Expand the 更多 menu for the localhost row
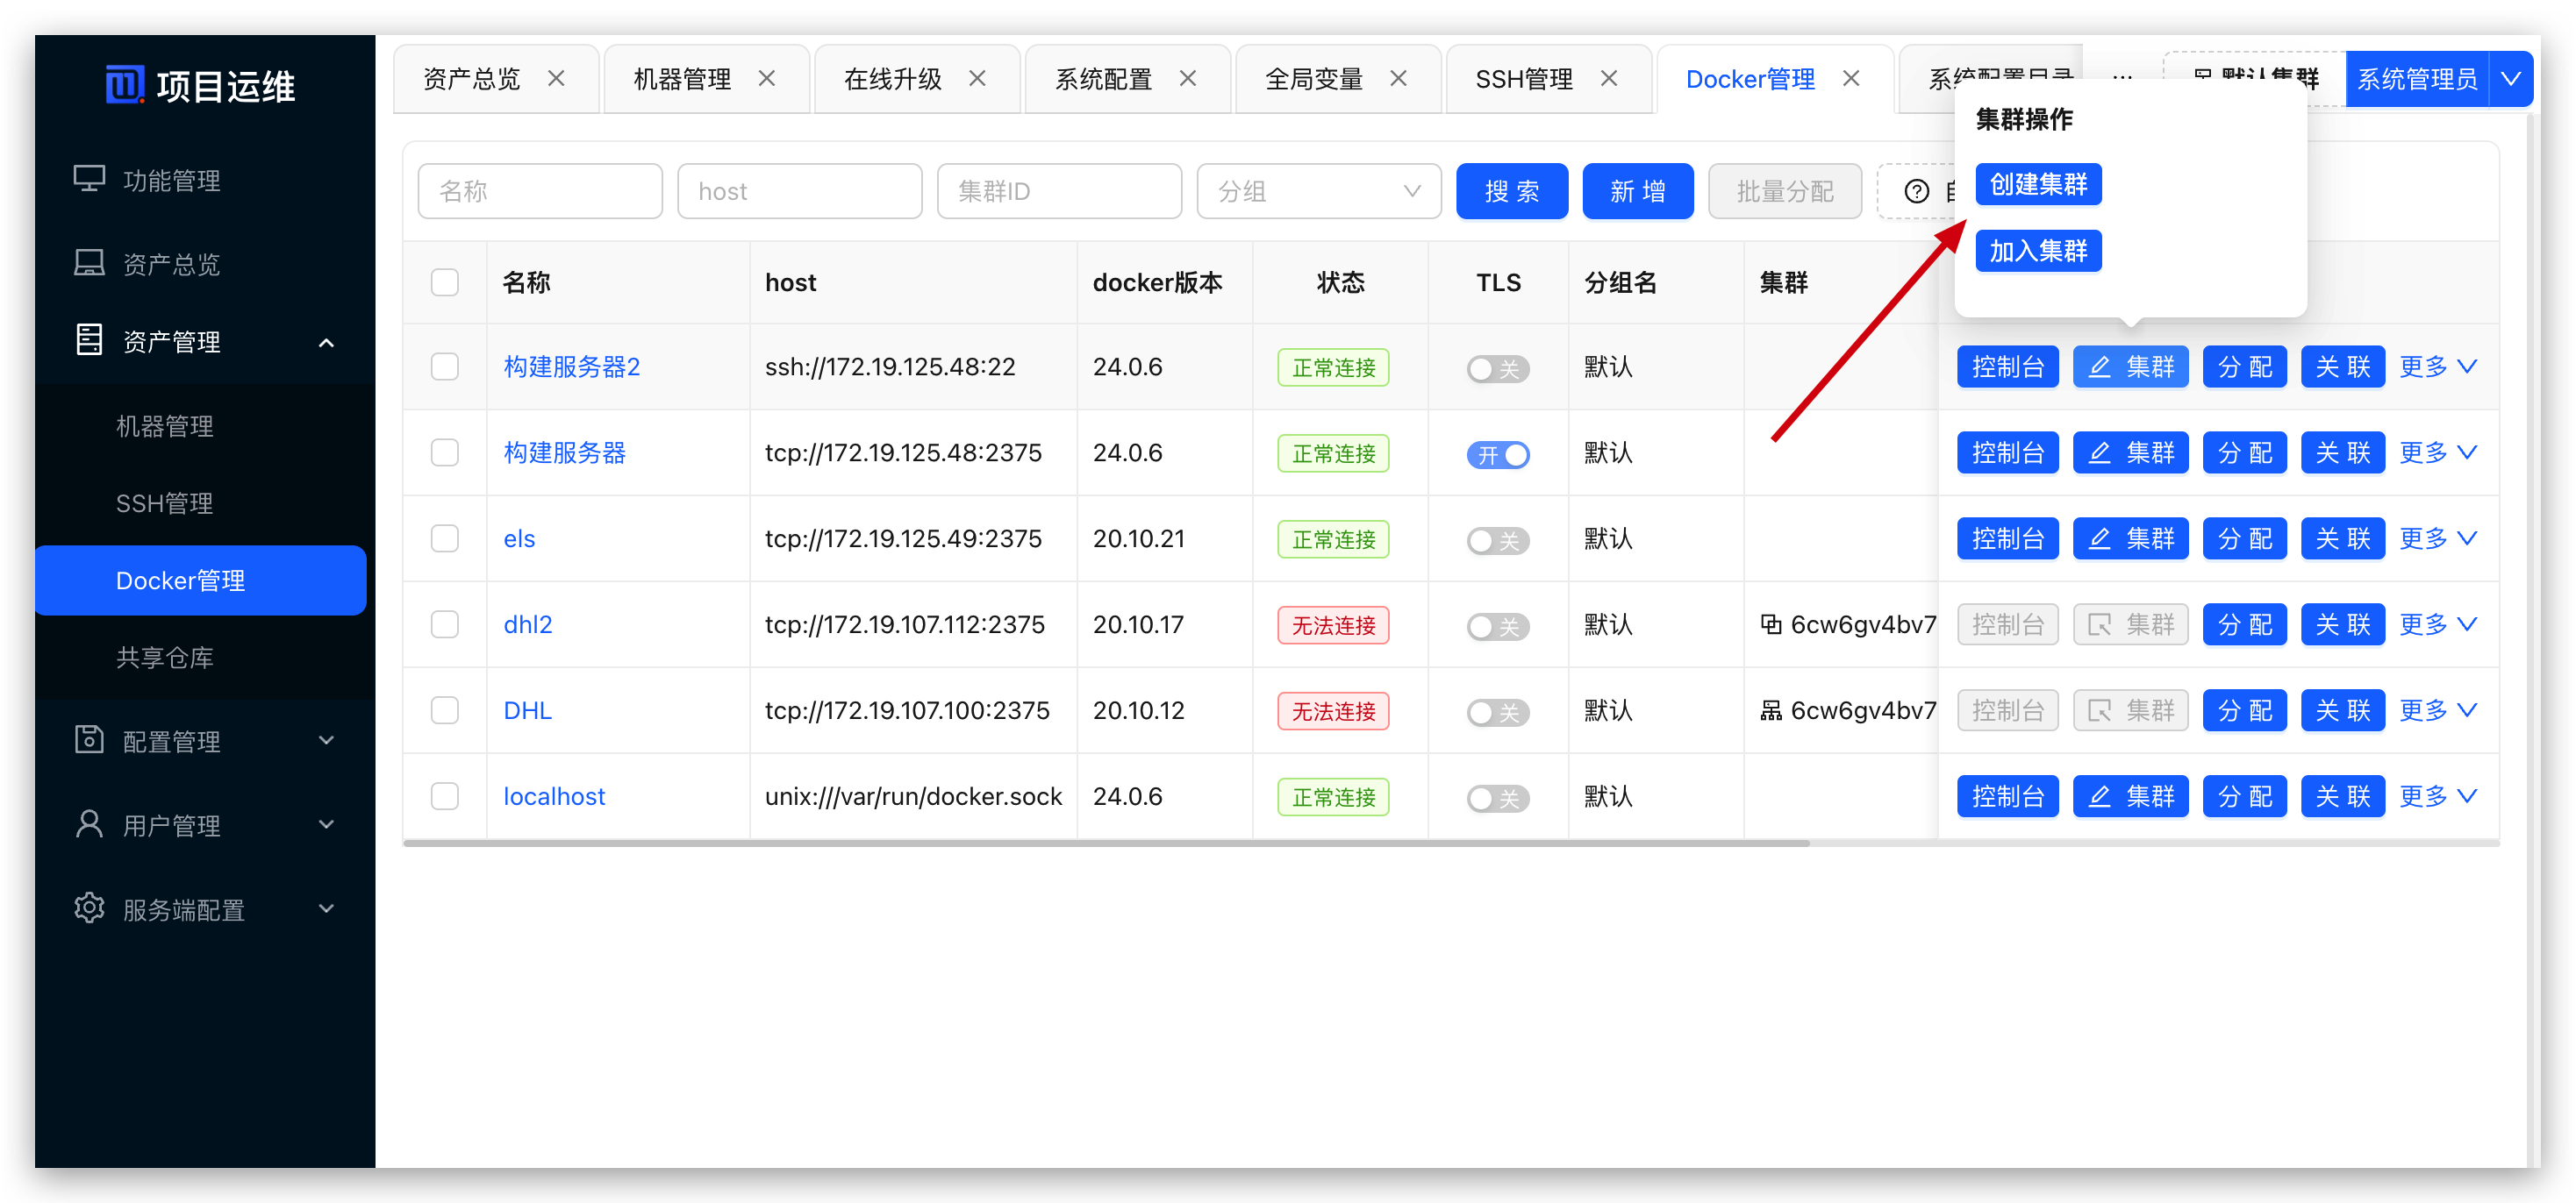 point(2437,796)
